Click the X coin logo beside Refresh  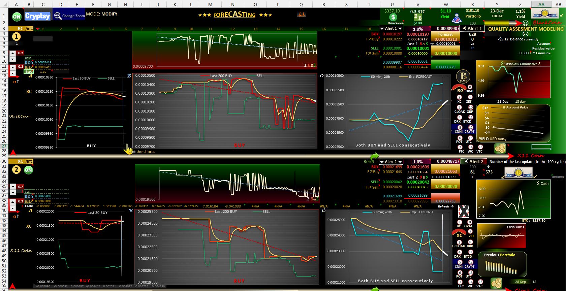click(464, 211)
